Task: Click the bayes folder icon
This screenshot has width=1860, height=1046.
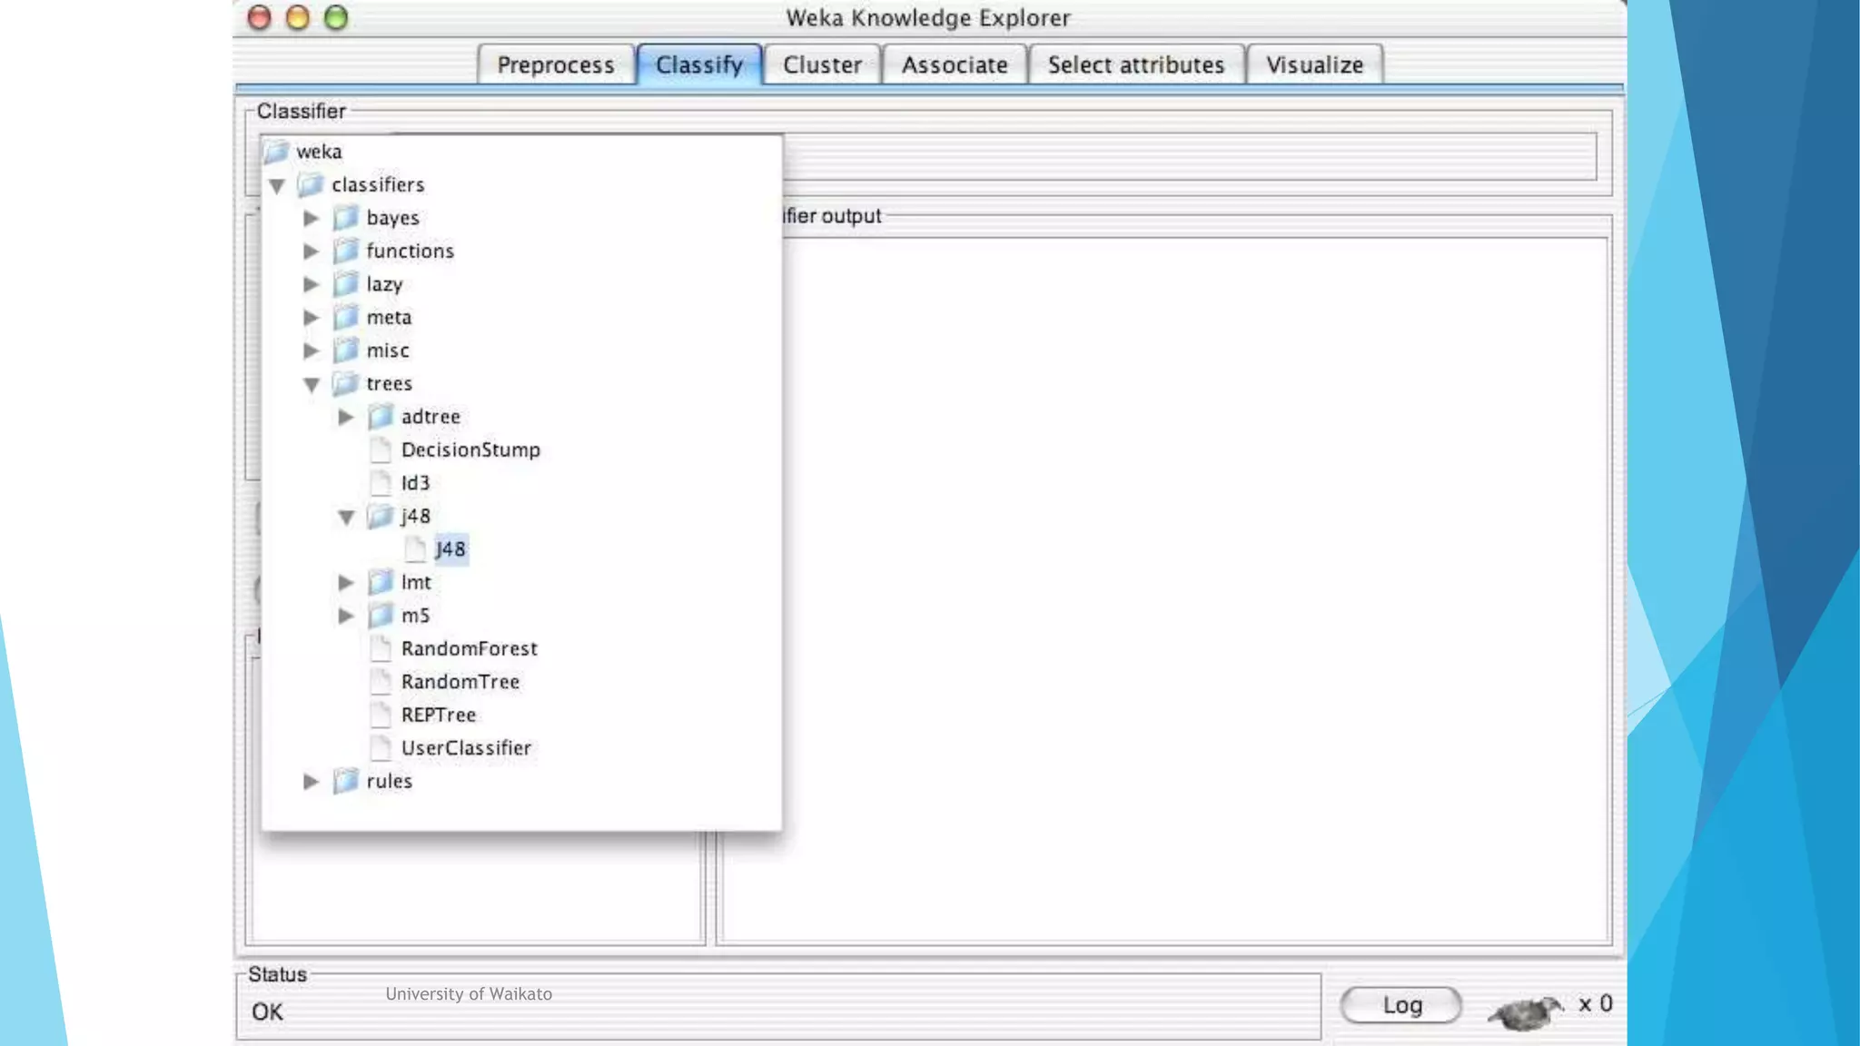Action: [346, 218]
